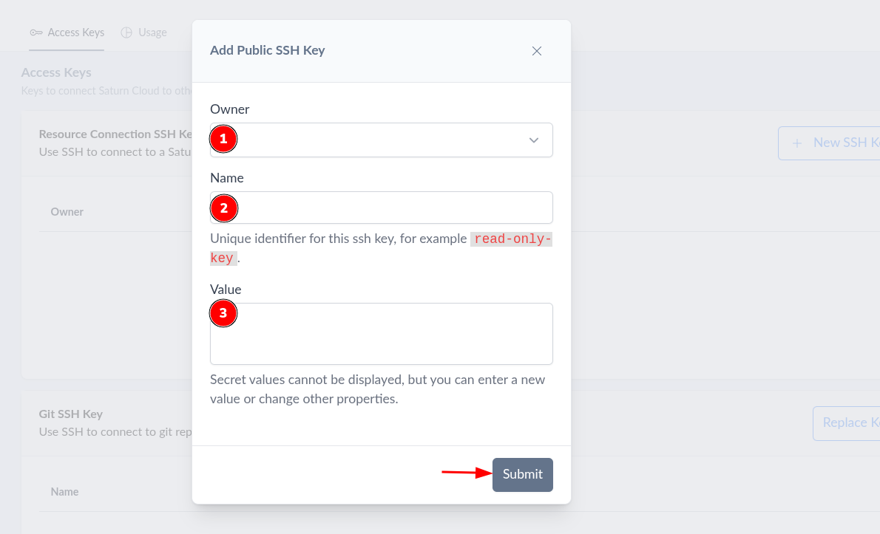This screenshot has width=880, height=534.
Task: Click the New SSH Key button
Action: click(836, 143)
